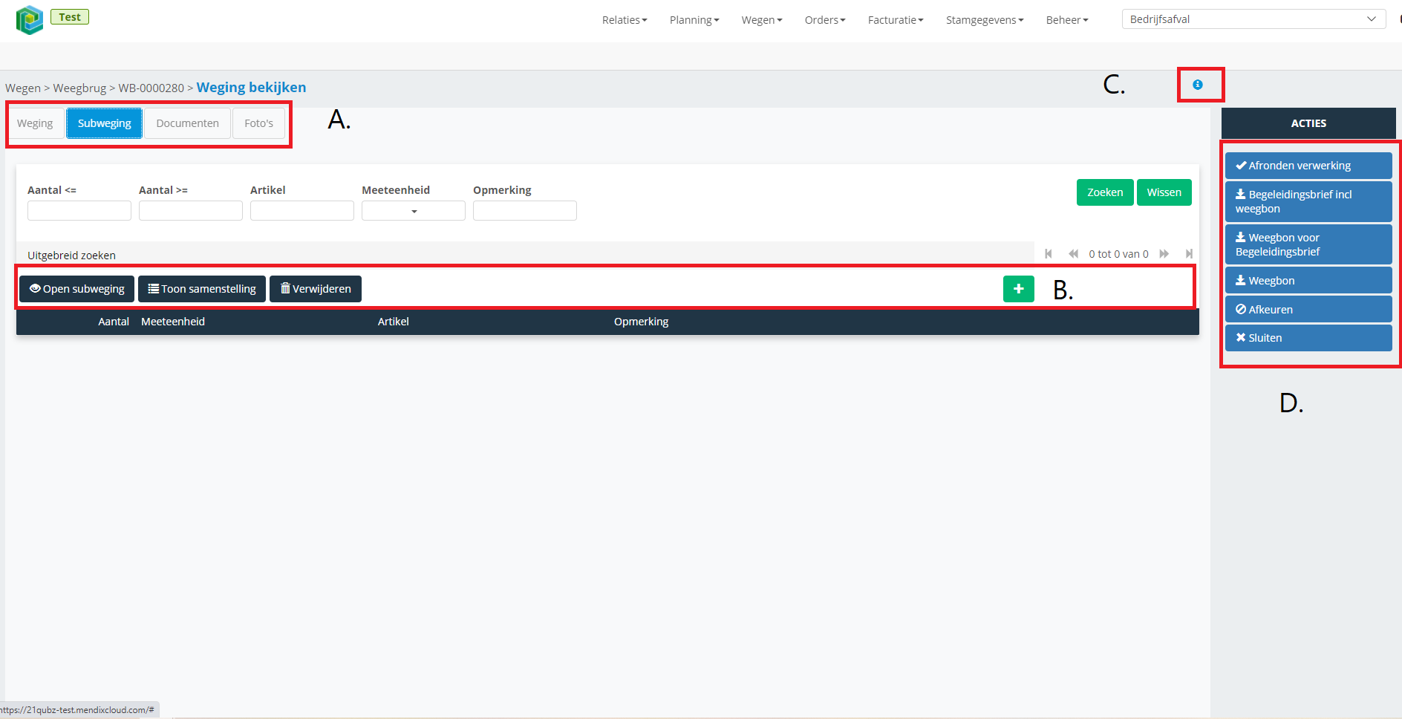
Task: Focus the Opmerking filter field
Action: pyautogui.click(x=525, y=211)
